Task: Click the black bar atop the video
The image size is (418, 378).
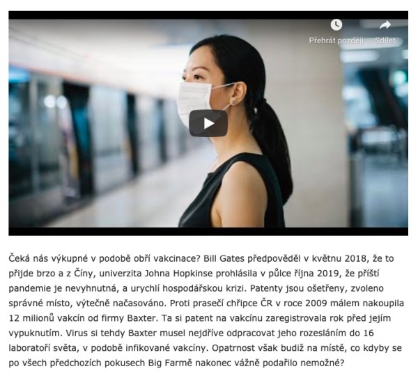Action: tap(208, 15)
